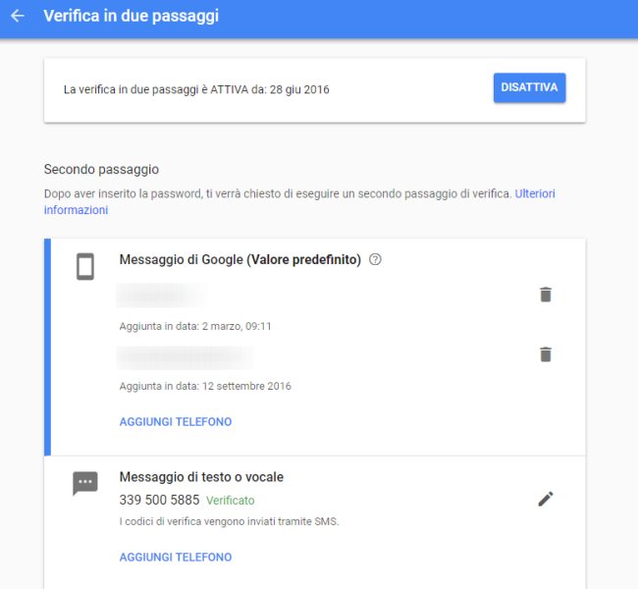
Task: Open the Ulteriori informazioni link
Action: pyautogui.click(x=299, y=201)
